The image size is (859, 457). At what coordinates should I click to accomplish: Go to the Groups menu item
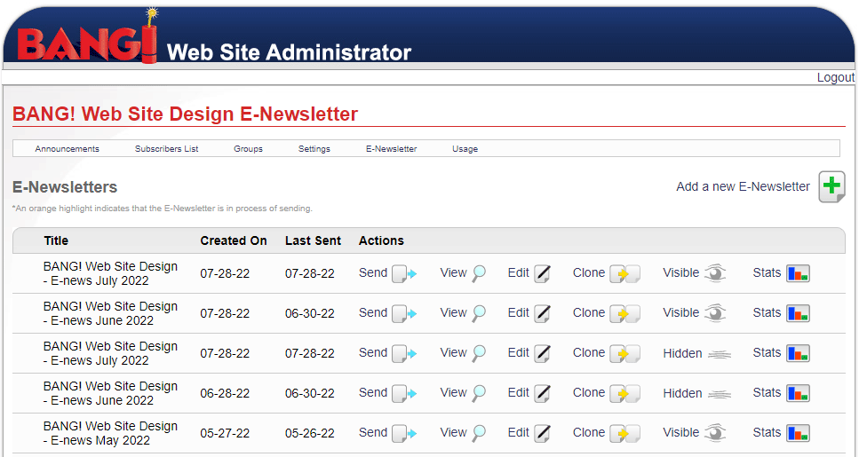point(248,149)
